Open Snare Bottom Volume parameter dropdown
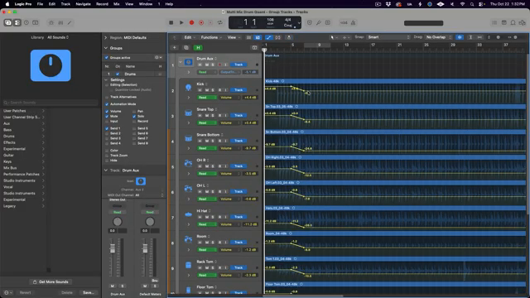530x298 pixels. tap(229, 148)
